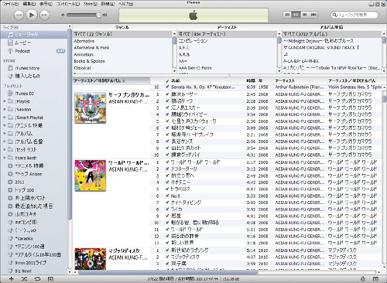Expand the /アルバム名盤 folder
The height and width of the screenshot is (283, 387).
[5, 141]
